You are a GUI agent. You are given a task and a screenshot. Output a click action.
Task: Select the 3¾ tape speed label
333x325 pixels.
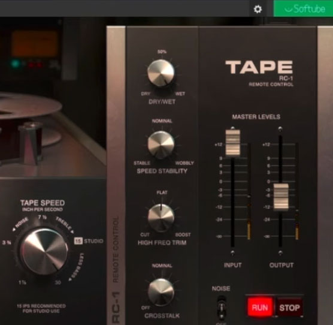tap(7, 242)
